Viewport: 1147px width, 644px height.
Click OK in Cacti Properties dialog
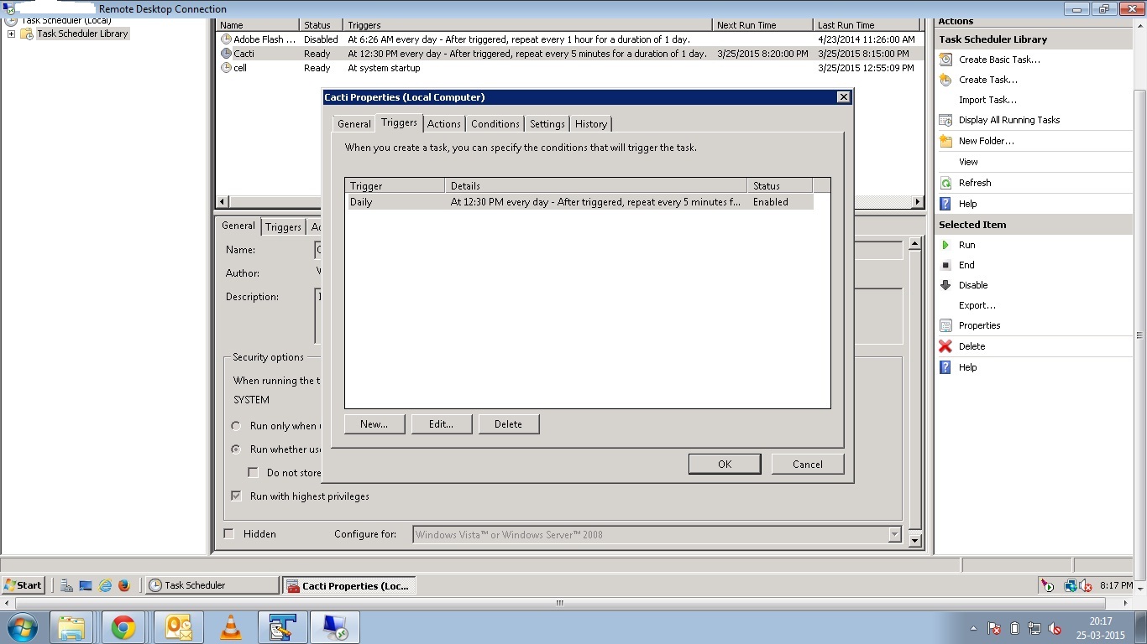725,465
